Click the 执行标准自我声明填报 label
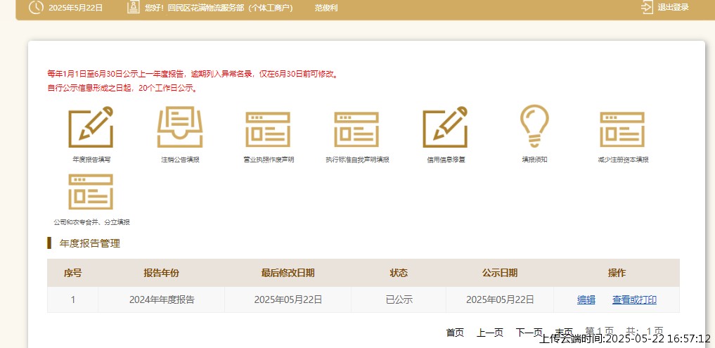The width and height of the screenshot is (715, 348). click(x=357, y=160)
